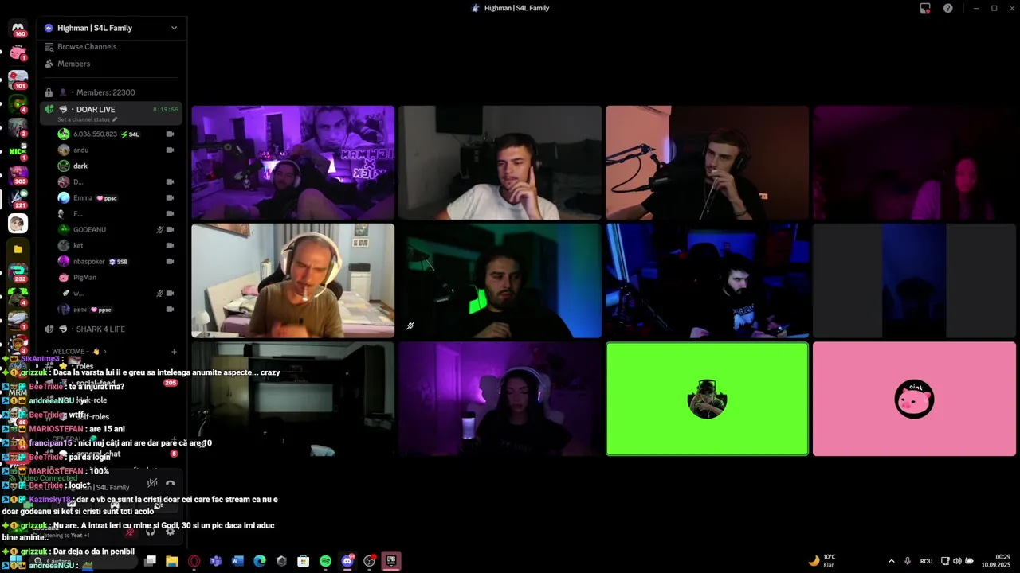Click the camera icon next to Emma
The height and width of the screenshot is (573, 1020).
click(170, 197)
